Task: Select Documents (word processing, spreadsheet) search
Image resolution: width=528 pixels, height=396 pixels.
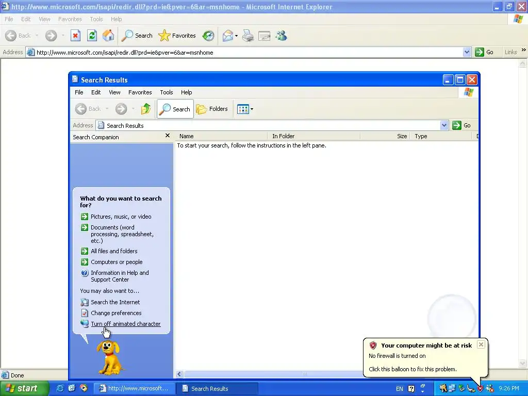Action: (x=122, y=234)
